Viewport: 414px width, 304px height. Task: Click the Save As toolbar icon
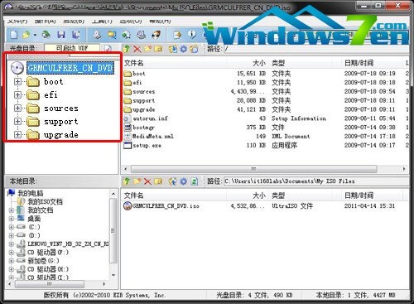[76, 35]
